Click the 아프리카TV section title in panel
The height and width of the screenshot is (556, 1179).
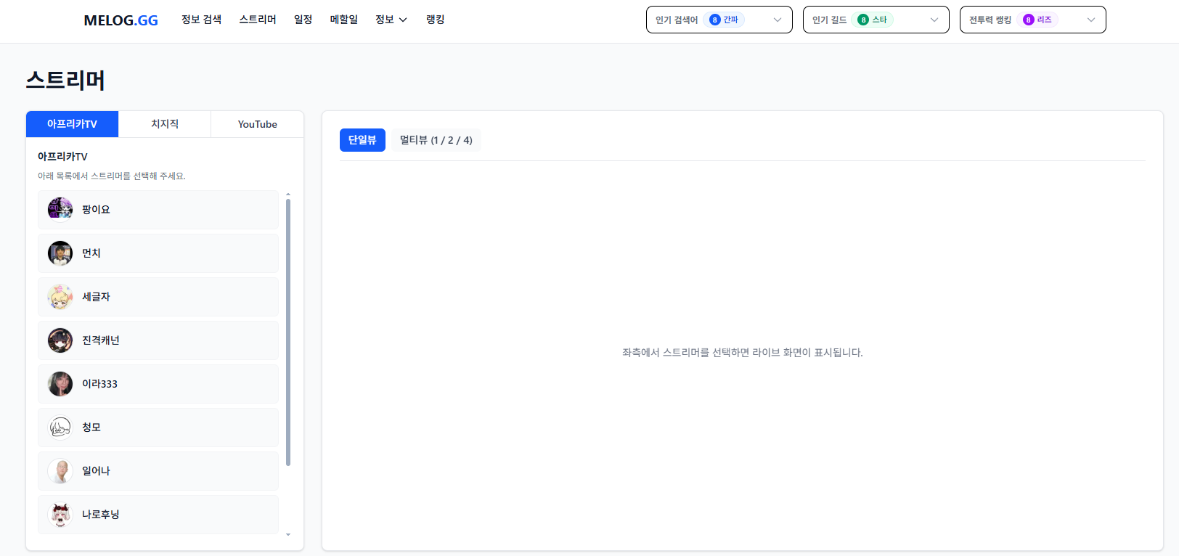click(62, 157)
